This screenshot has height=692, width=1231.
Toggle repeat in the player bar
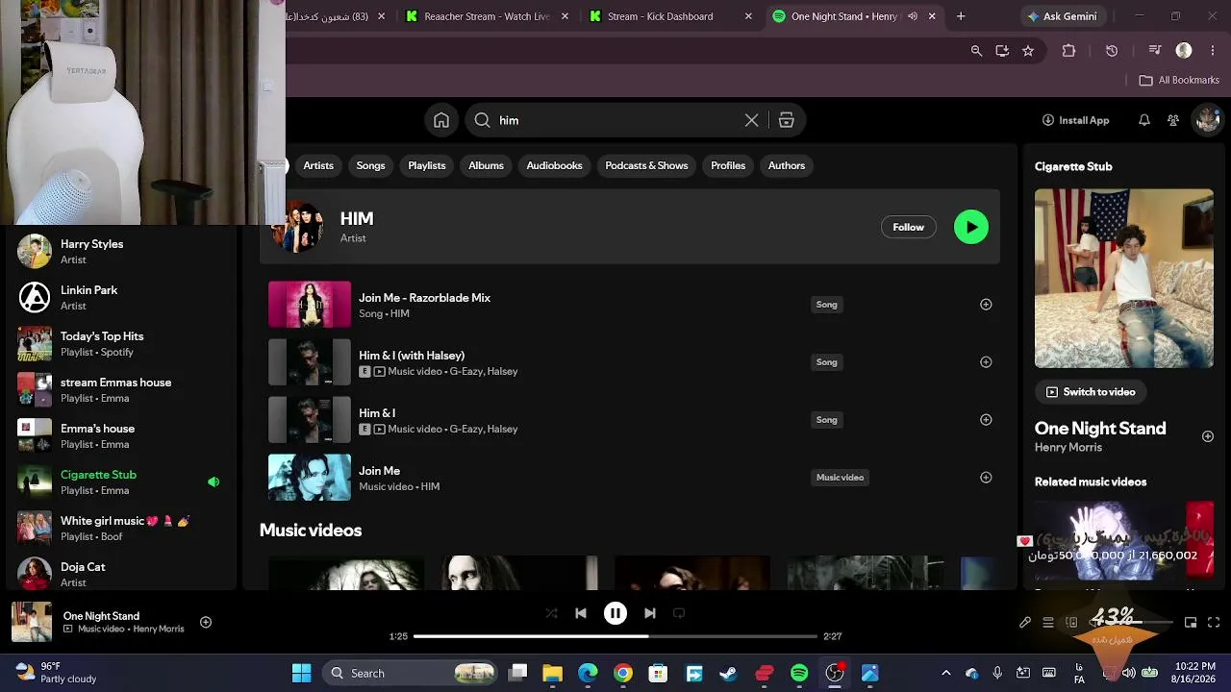pos(679,613)
